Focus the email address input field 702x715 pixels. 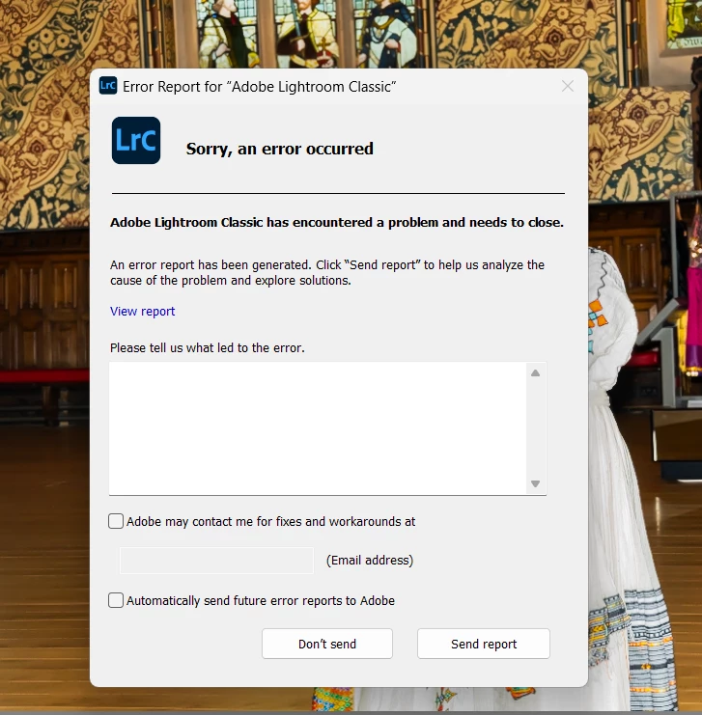point(216,560)
